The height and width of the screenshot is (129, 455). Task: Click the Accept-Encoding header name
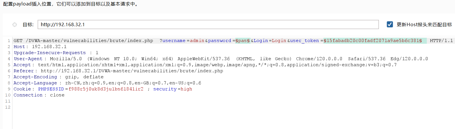point(35,77)
